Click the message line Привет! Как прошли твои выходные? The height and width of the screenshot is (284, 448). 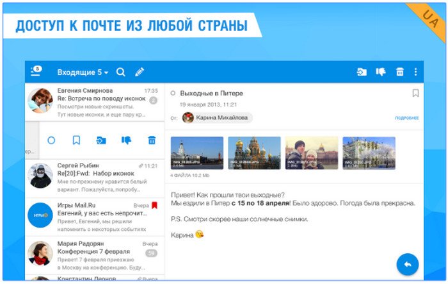click(x=228, y=195)
